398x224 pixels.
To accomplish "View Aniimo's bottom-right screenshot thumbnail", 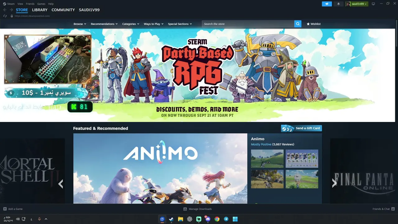I will click(x=302, y=179).
